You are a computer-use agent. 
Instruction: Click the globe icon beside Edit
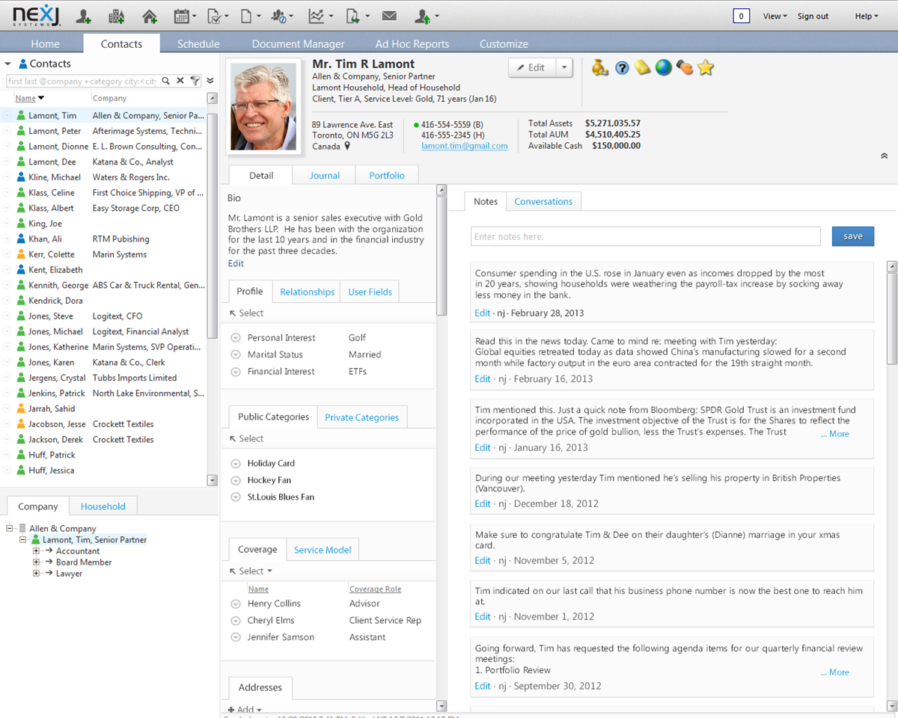click(664, 68)
